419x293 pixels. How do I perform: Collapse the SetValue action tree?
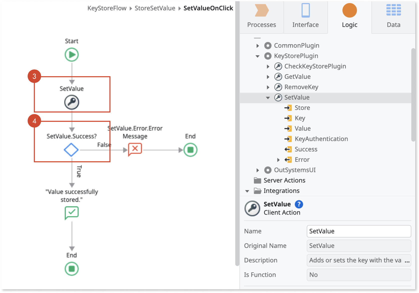[268, 97]
